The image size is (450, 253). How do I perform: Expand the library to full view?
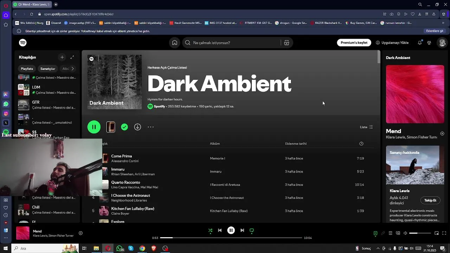(72, 57)
